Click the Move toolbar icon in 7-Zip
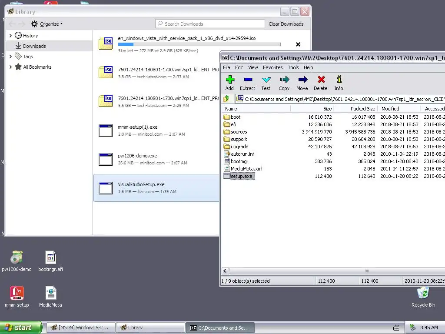 [302, 83]
